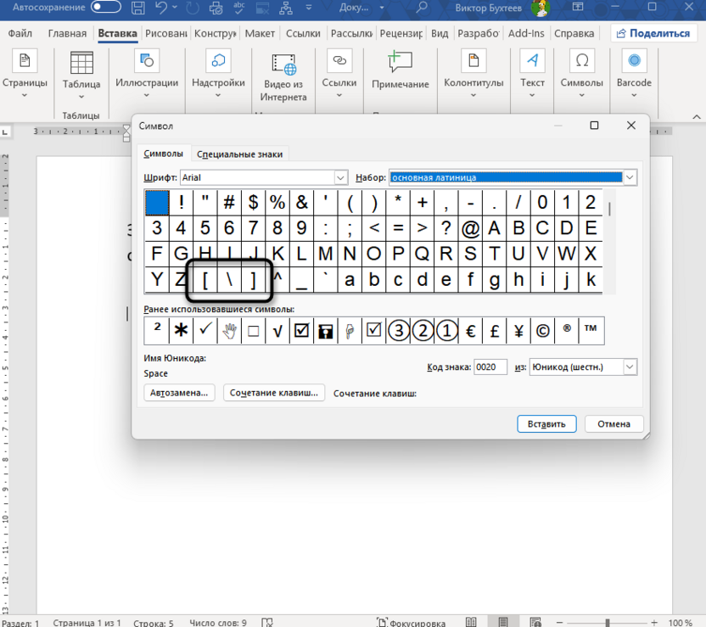The width and height of the screenshot is (706, 627).
Task: Click the zoom out minus button
Action: tap(560, 623)
